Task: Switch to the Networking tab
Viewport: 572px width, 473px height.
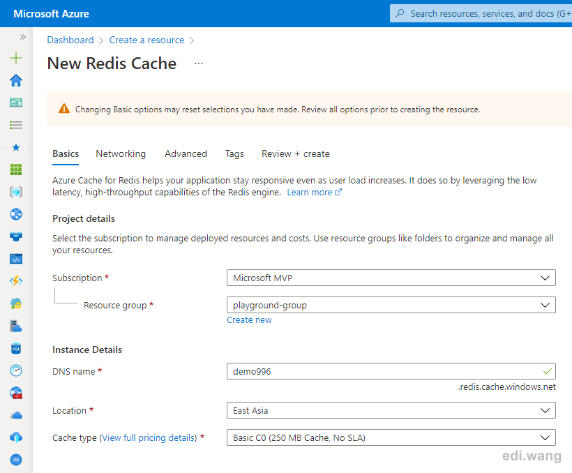Action: (x=121, y=154)
